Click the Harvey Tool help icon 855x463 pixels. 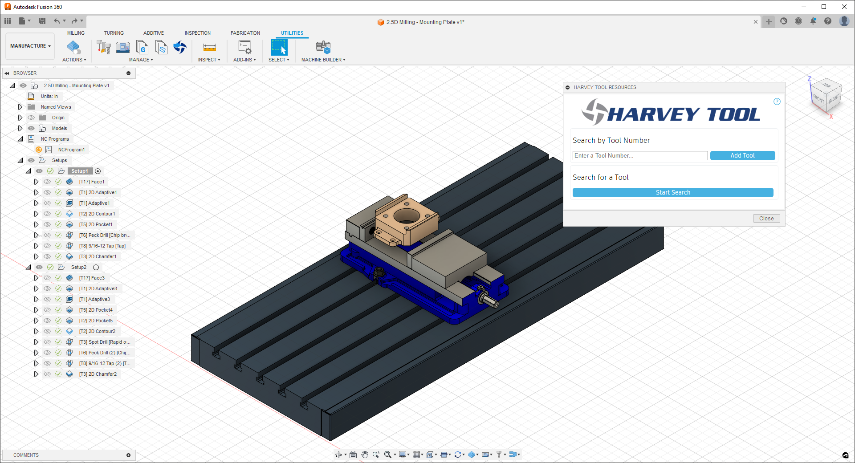tap(777, 102)
